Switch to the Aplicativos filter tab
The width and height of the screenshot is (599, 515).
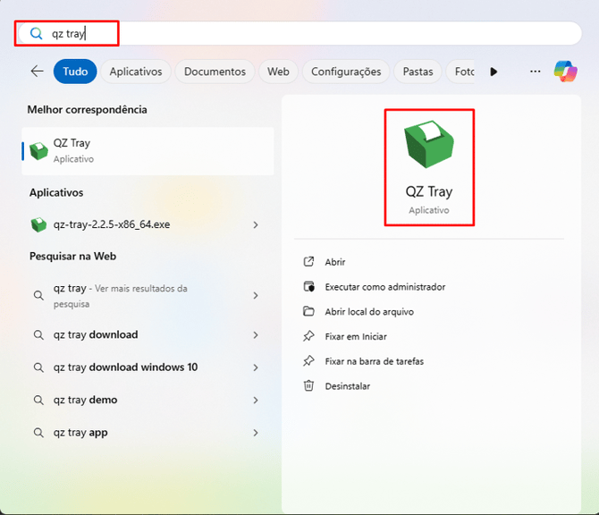click(136, 72)
